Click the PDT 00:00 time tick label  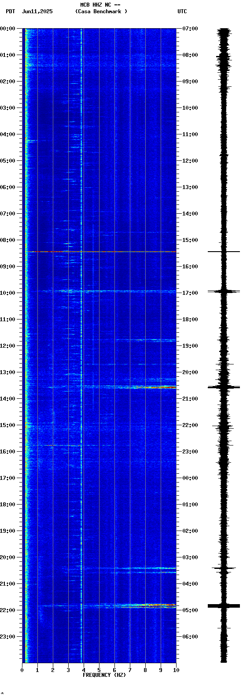pos(8,29)
